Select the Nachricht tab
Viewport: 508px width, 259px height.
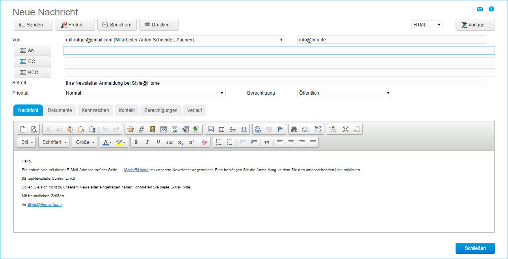[28, 110]
